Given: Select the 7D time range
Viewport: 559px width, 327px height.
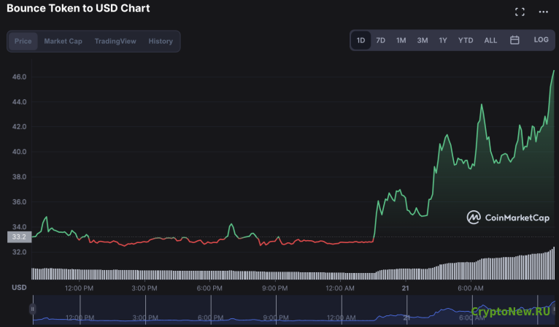Looking at the screenshot, I should point(381,40).
